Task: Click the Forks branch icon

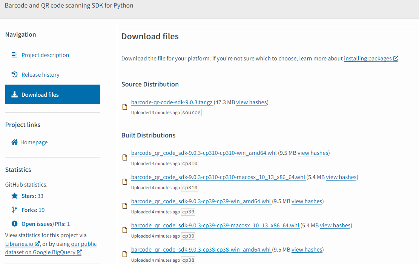Action: pyautogui.click(x=15, y=210)
